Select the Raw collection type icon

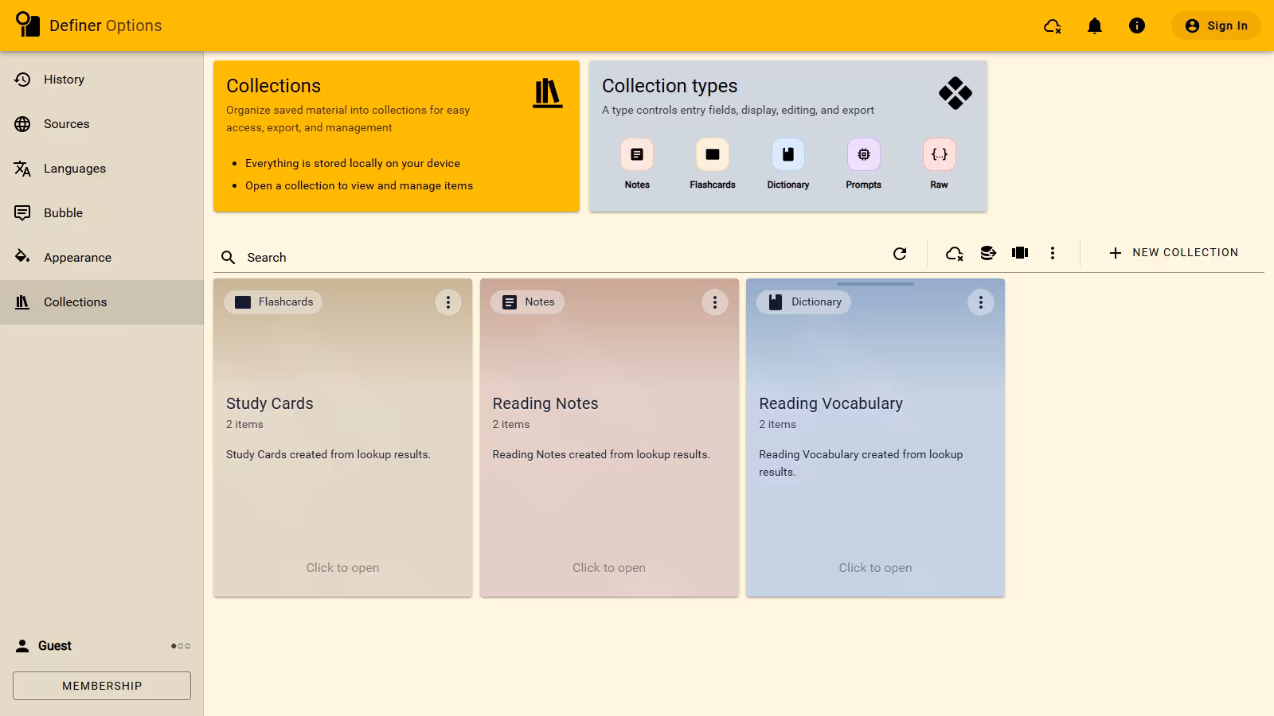[940, 154]
